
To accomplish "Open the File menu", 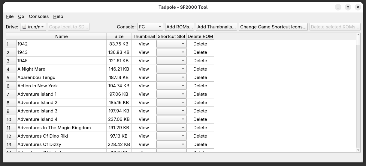I will pos(10,16).
